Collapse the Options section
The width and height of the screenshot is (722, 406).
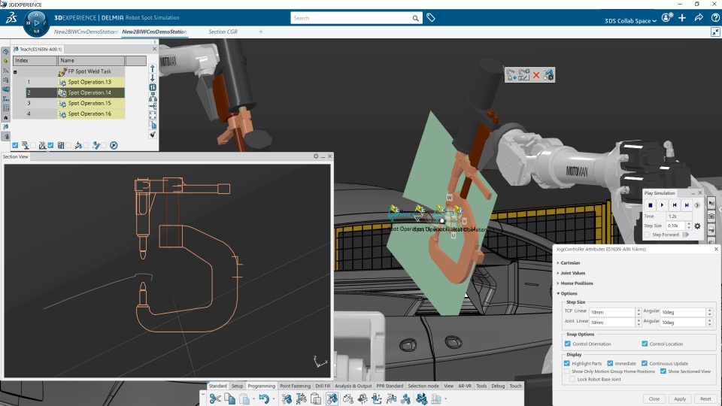click(x=558, y=293)
